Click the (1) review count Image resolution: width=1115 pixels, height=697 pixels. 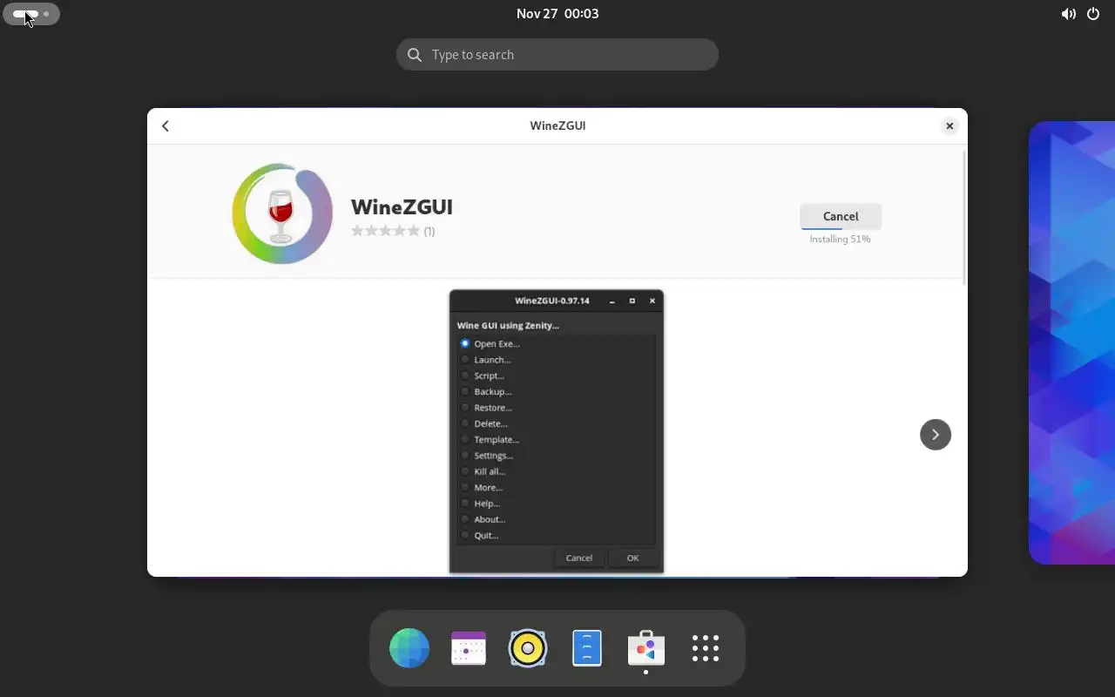pyautogui.click(x=429, y=231)
